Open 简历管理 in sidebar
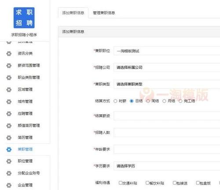Image resolution: width=220 pixels, height=190 pixels. [25, 138]
